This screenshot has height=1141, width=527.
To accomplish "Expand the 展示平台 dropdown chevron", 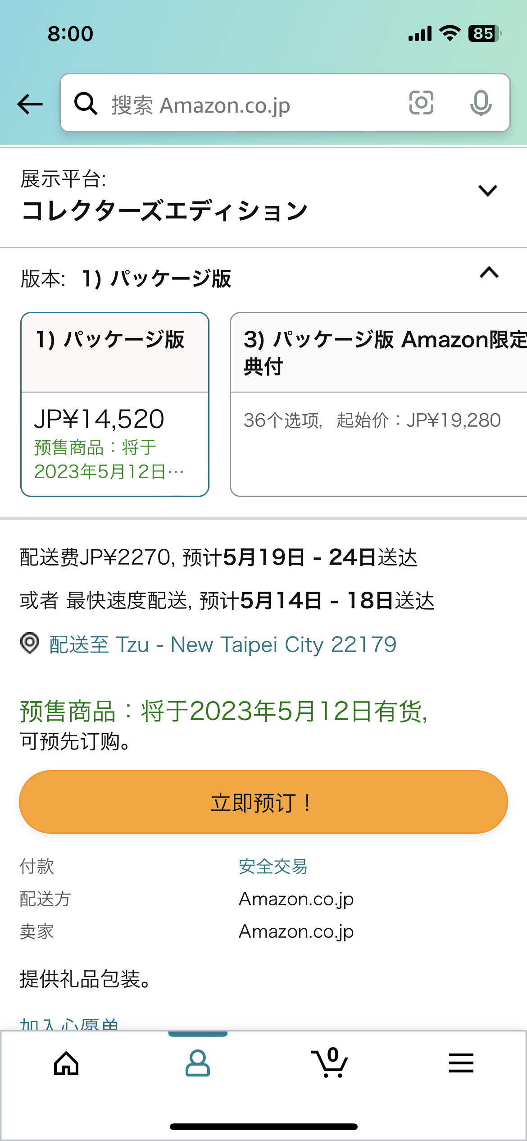I will pos(488,191).
